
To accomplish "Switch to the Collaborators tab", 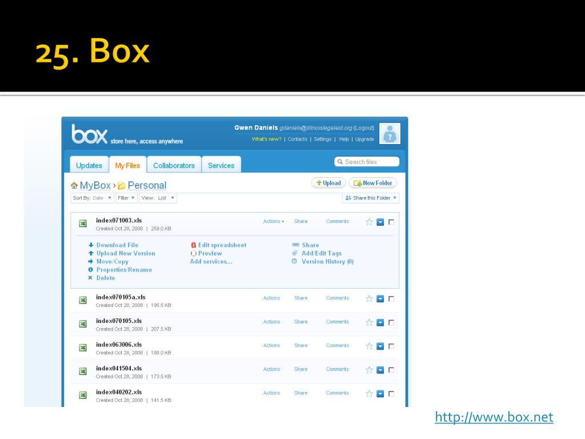I will pos(174,165).
